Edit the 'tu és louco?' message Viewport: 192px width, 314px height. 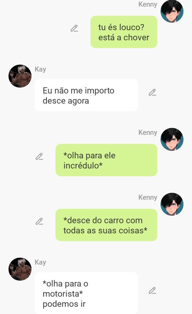(x=74, y=29)
